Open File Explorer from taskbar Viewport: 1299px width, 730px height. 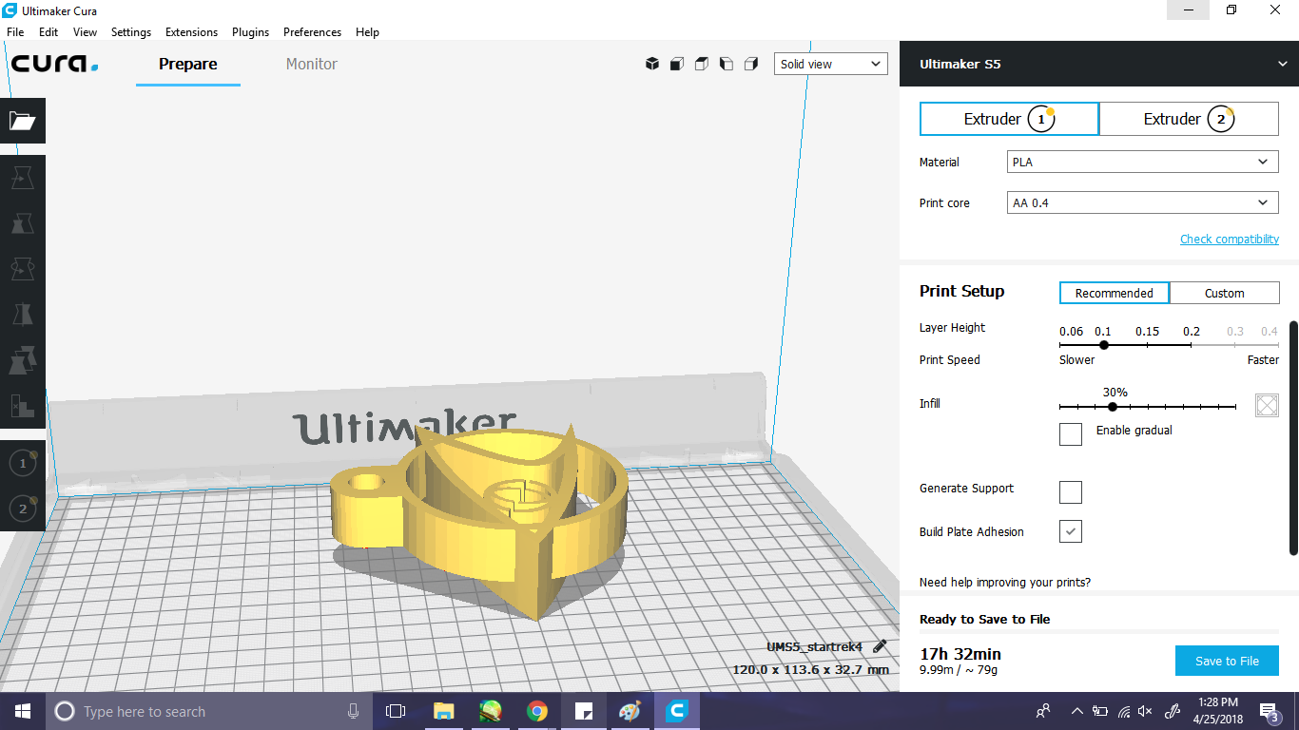pos(443,711)
